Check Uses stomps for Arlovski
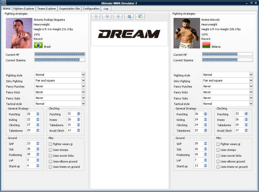 tap(218, 150)
